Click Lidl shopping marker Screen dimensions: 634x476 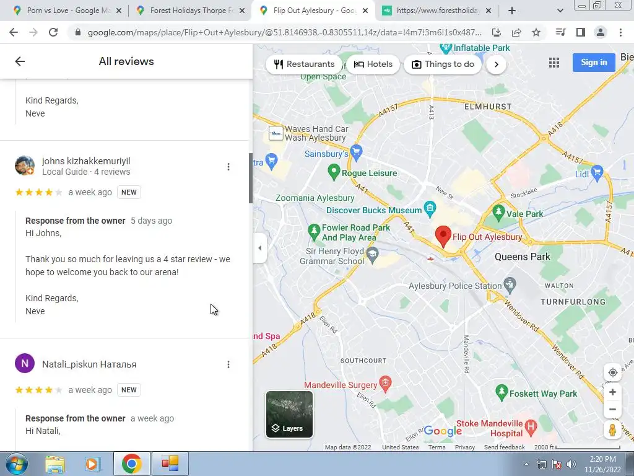coord(597,172)
